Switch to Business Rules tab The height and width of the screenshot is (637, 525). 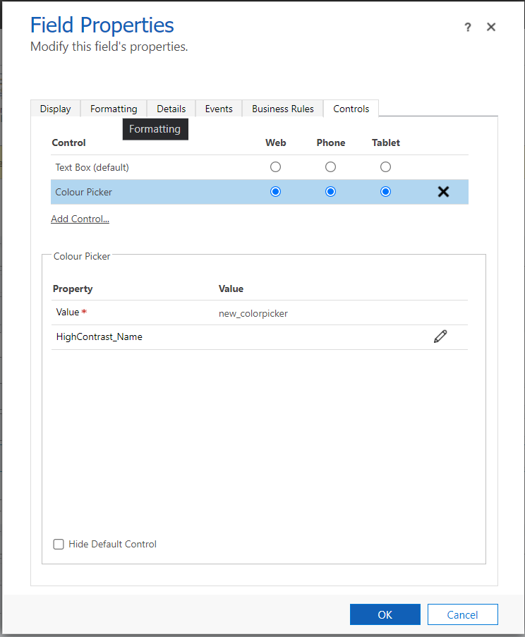click(283, 109)
